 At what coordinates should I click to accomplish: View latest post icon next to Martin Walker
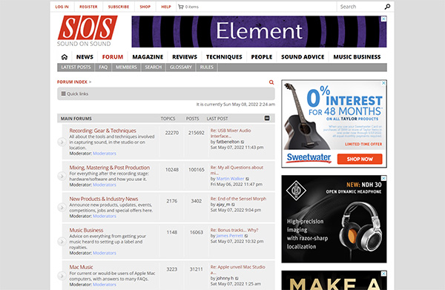pyautogui.click(x=247, y=179)
